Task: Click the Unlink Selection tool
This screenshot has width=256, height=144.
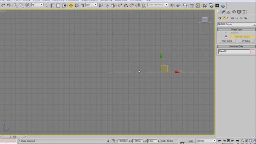Action: [x=21, y=5]
